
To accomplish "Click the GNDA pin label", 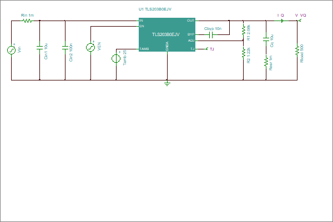I will tap(167, 46).
